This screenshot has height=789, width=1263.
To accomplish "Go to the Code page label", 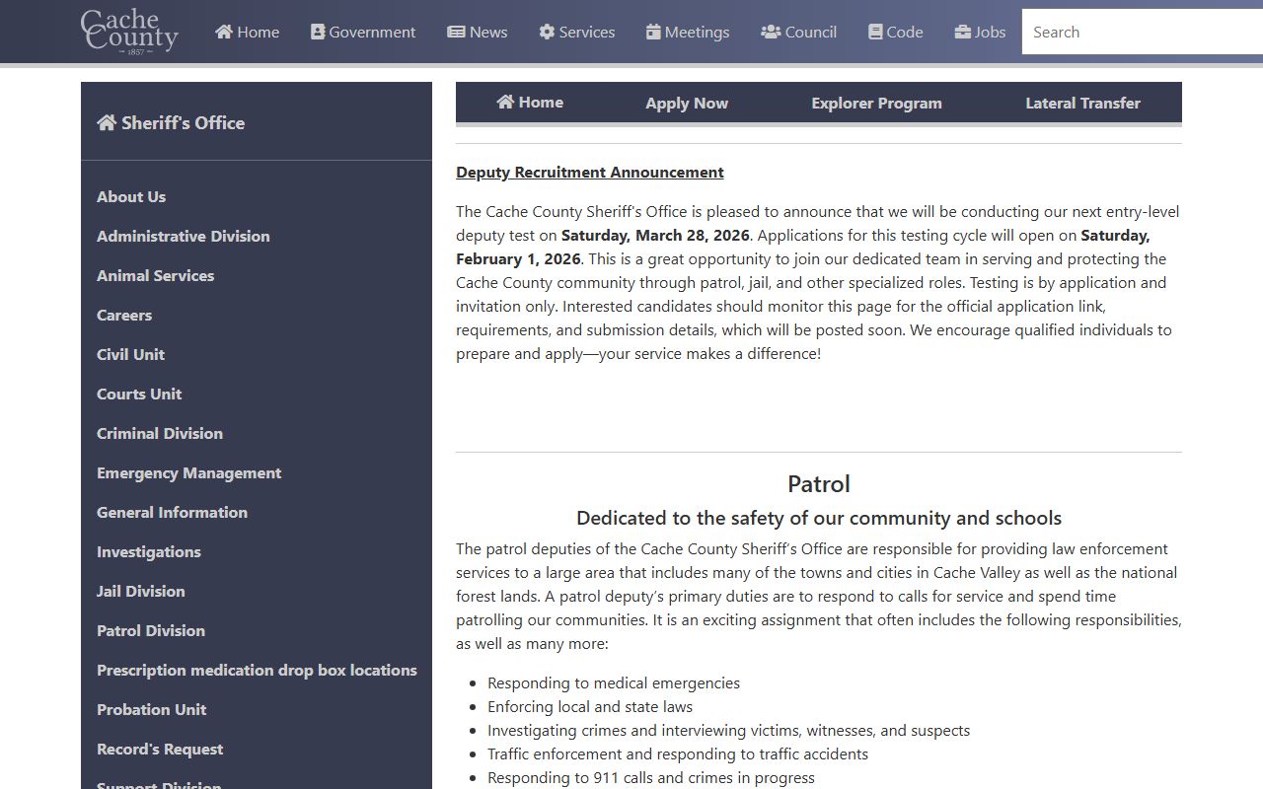I will pyautogui.click(x=905, y=32).
